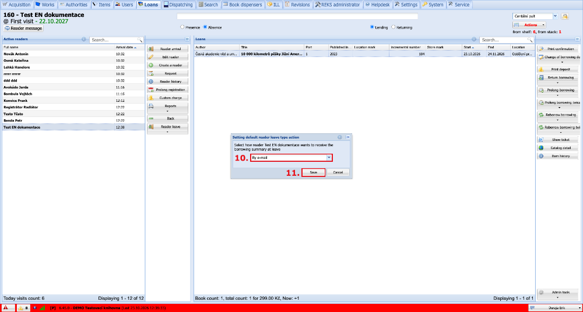Open the Centální pult desk dropdown
The width and height of the screenshot is (583, 312).
coord(555,16)
